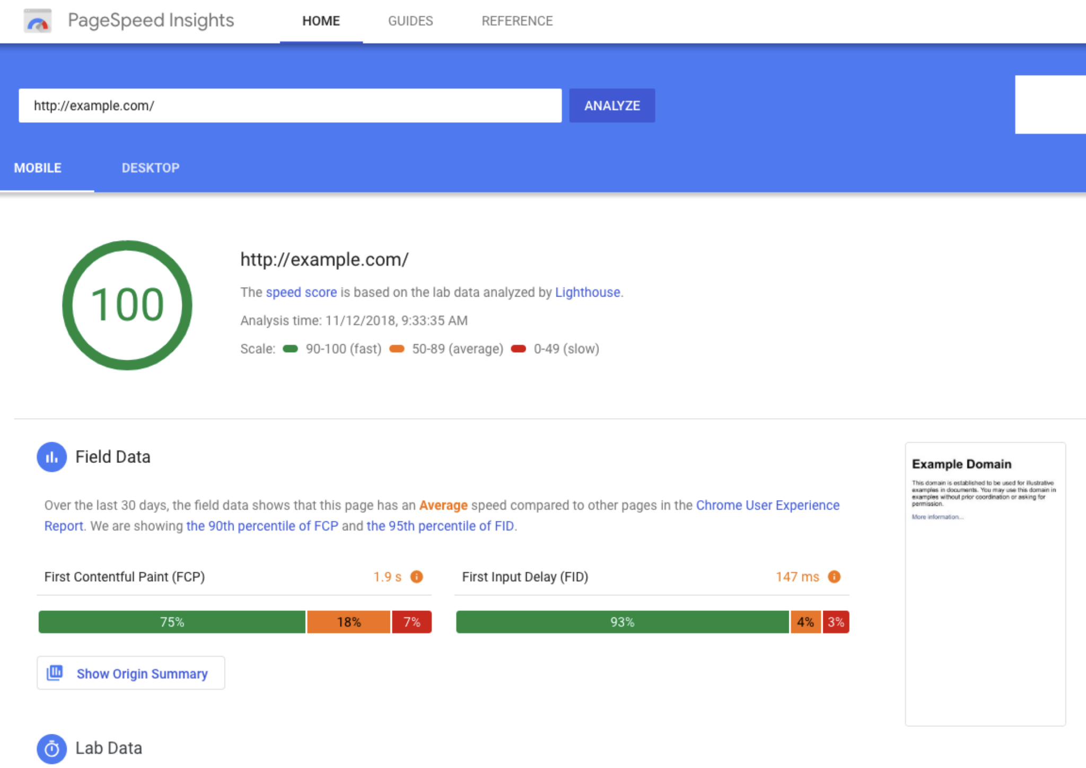Open FCP info icon next to 1.9 s
The height and width of the screenshot is (768, 1086).
[x=417, y=577]
